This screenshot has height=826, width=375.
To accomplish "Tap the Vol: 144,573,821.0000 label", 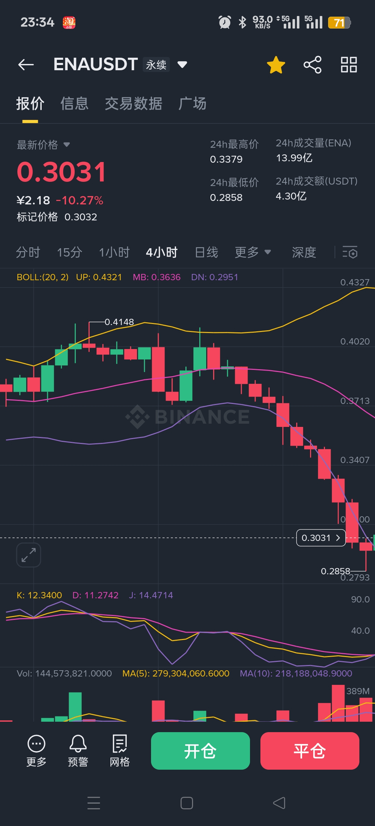I will (x=64, y=673).
